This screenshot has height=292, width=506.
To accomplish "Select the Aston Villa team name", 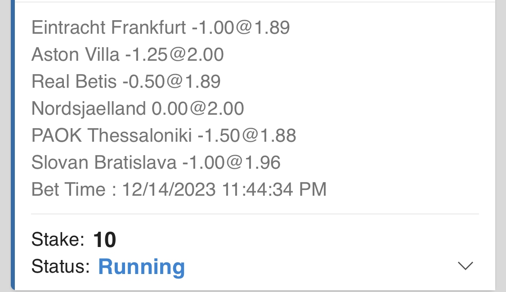I will click(x=76, y=55).
